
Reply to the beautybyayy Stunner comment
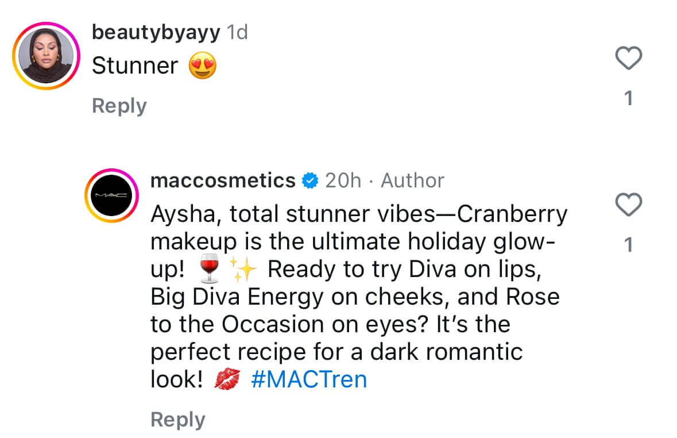(x=119, y=106)
